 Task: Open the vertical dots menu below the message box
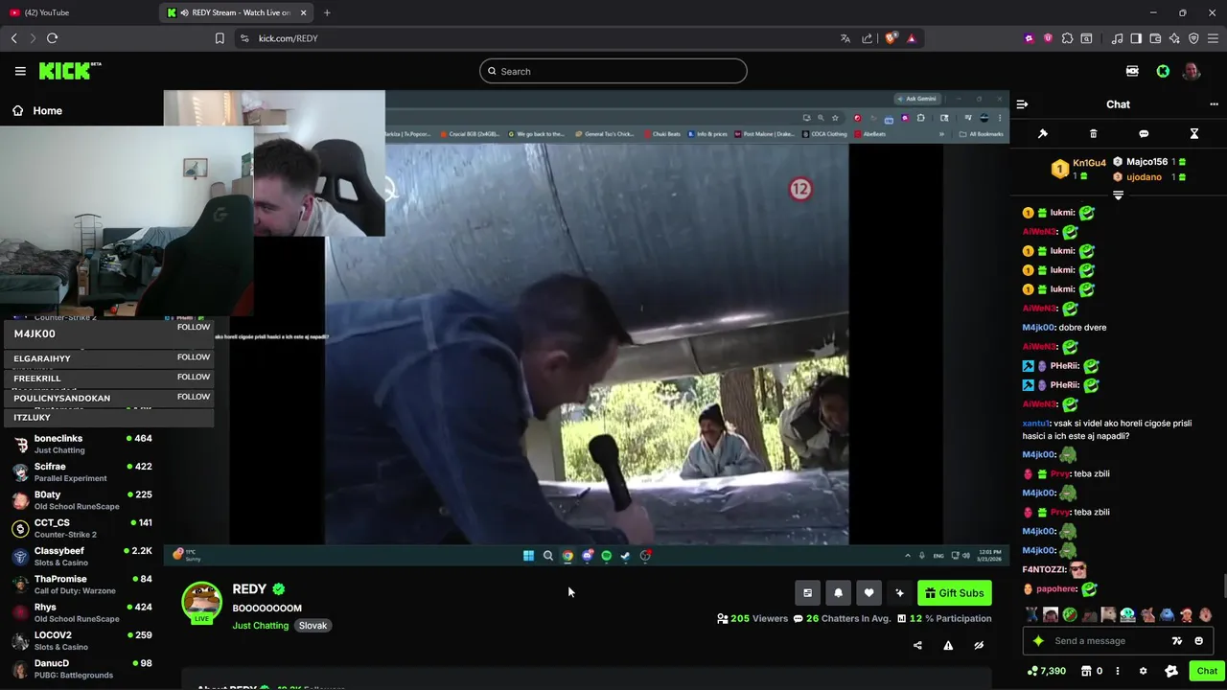pyautogui.click(x=1118, y=671)
